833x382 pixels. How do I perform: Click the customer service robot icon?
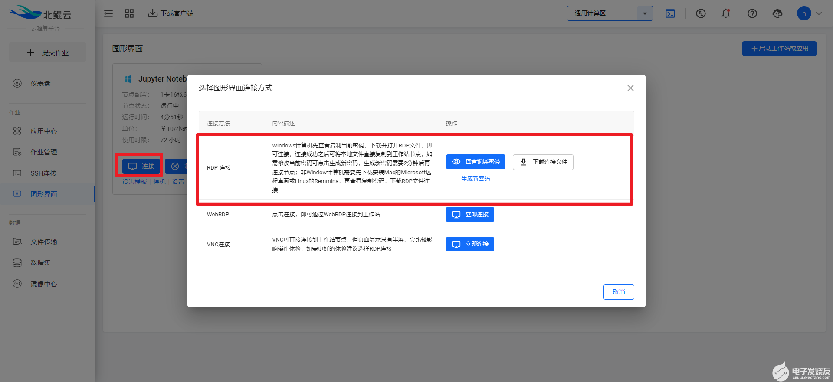(x=777, y=13)
